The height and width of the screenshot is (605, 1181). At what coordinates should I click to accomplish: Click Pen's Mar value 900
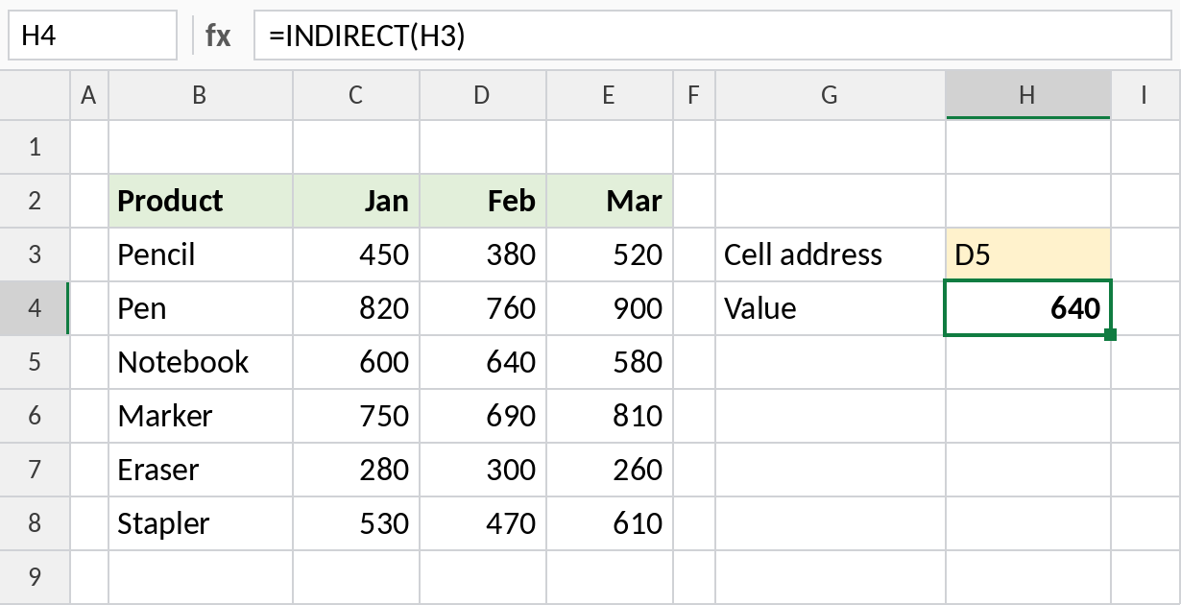click(610, 308)
